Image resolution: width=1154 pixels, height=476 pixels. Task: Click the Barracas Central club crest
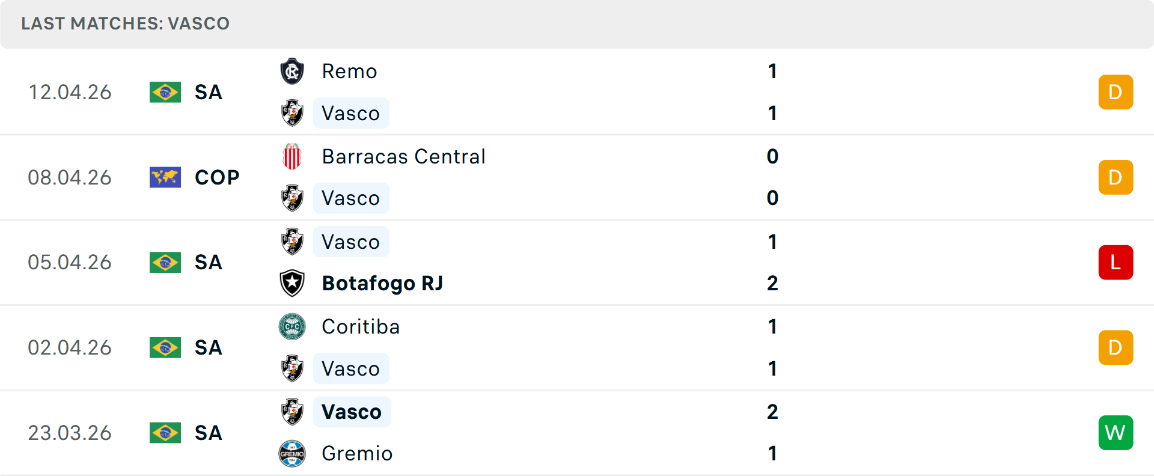pos(292,157)
